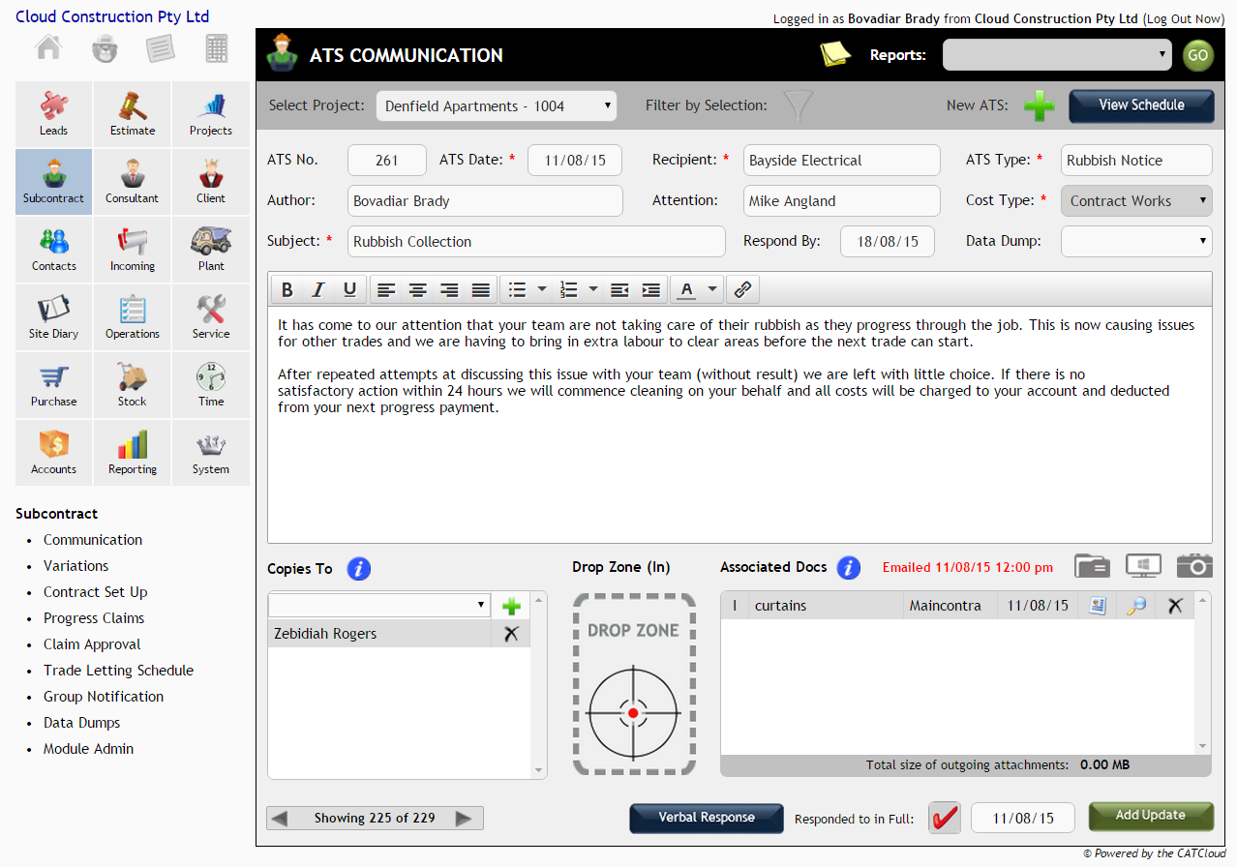This screenshot has height=867, width=1237.
Task: Click the View Schedule button
Action: pos(1140,105)
